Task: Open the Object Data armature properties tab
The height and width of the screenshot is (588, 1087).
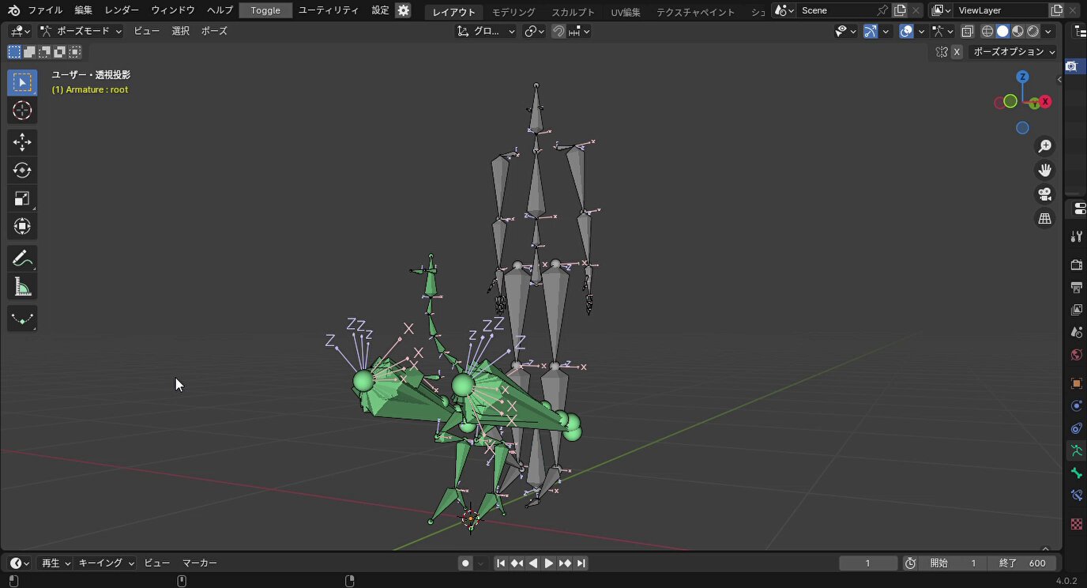Action: point(1076,451)
